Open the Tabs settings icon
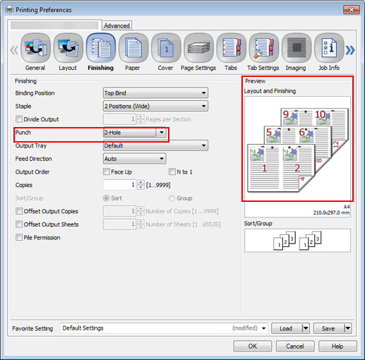Image resolution: width=365 pixels, height=360 pixels. pos(231,48)
